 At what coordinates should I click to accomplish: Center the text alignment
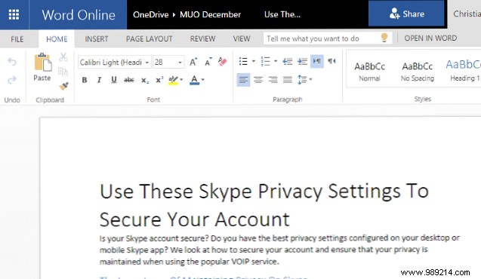point(258,80)
